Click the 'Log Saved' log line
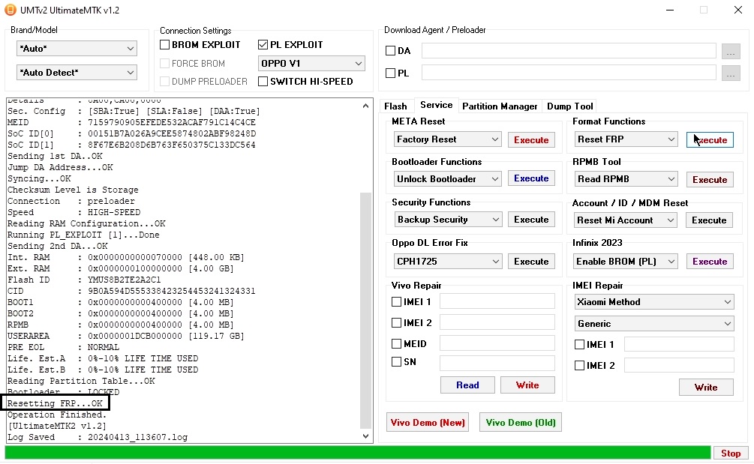Screen dimensions: 754x464 (x=98, y=438)
